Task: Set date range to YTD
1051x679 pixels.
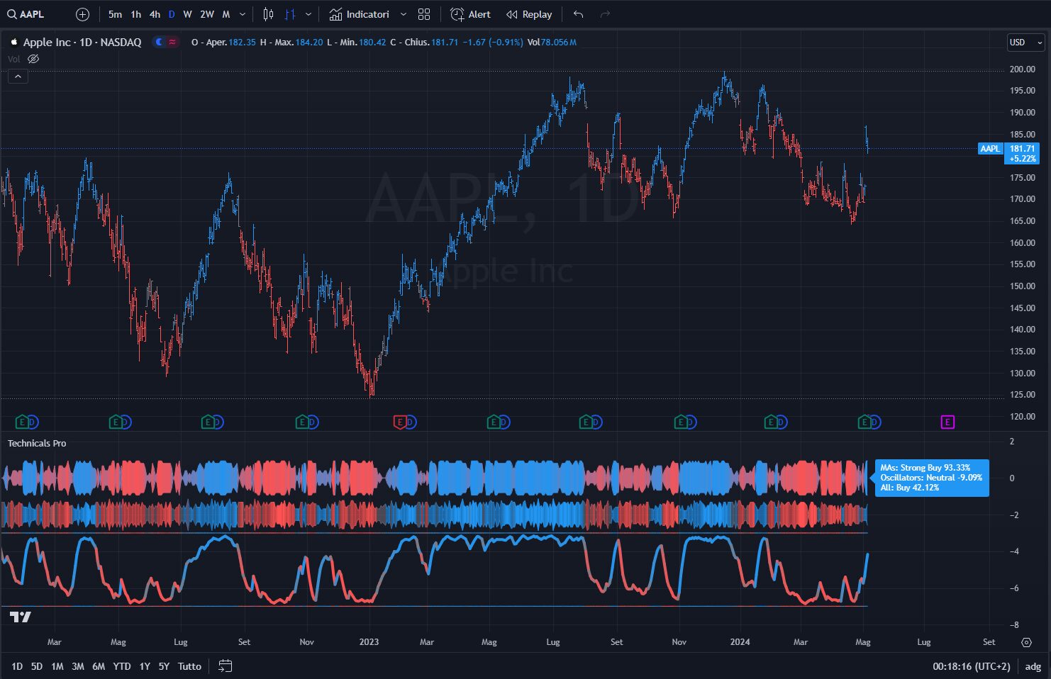Action: coord(122,666)
